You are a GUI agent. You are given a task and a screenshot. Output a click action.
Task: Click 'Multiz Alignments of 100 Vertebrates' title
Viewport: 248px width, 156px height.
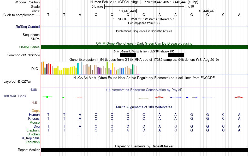click(x=144, y=107)
